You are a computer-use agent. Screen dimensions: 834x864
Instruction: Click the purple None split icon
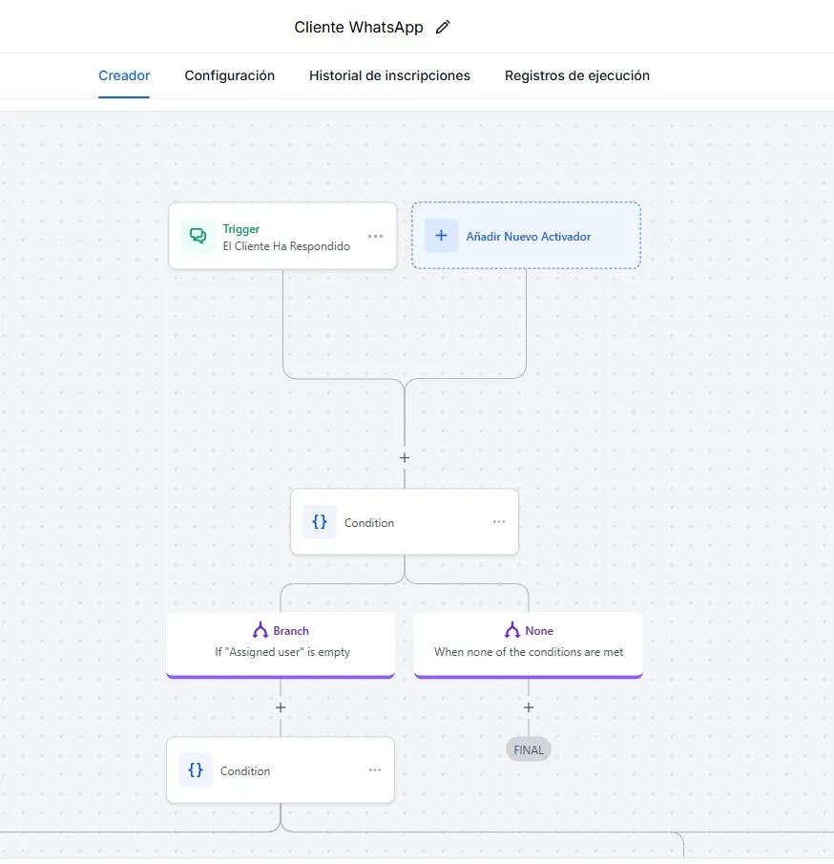click(x=511, y=631)
